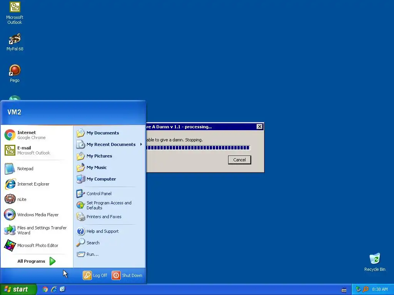Open My Documents folder
This screenshot has height=295, width=394.
point(109,133)
